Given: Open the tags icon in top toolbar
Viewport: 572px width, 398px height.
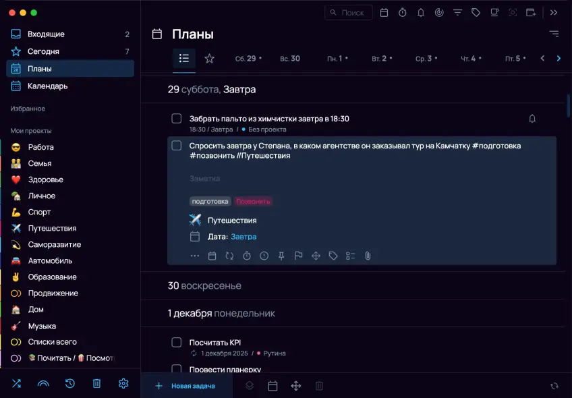Looking at the screenshot, I should (476, 12).
